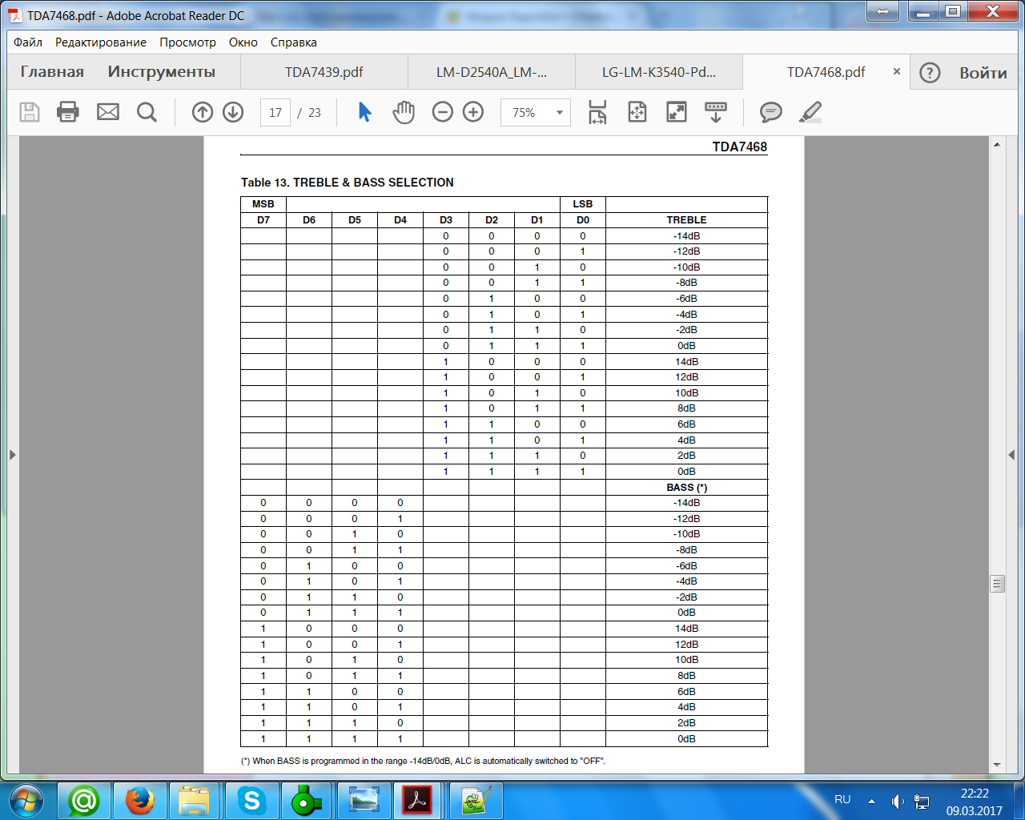This screenshot has height=820, width=1025.
Task: Click the MSB header cell
Action: coord(263,204)
